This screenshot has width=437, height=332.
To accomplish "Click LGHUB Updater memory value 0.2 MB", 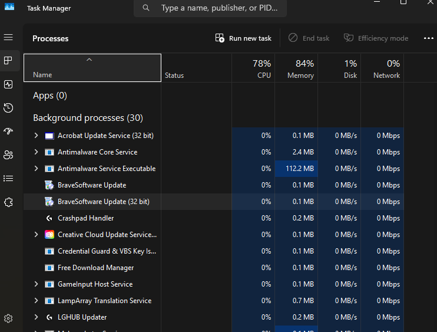I will pyautogui.click(x=296, y=317).
